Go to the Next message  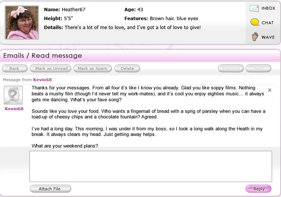pos(259,68)
